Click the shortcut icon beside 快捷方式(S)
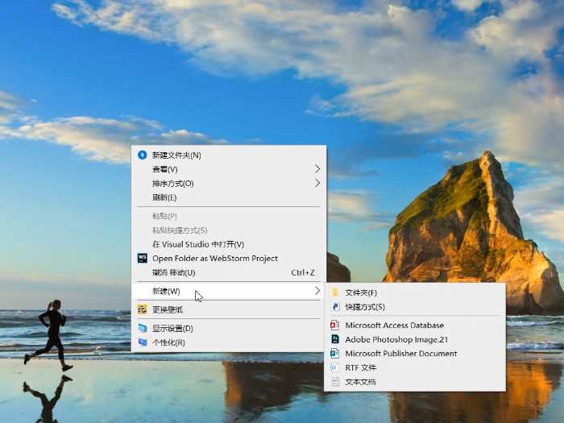 click(x=335, y=307)
